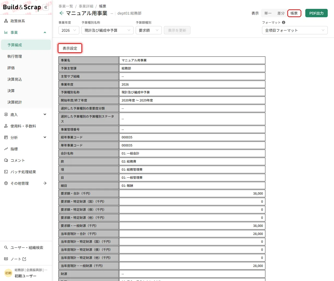Open the 初期ユーザー profile entry
This screenshot has height=281, width=334.
point(26,276)
